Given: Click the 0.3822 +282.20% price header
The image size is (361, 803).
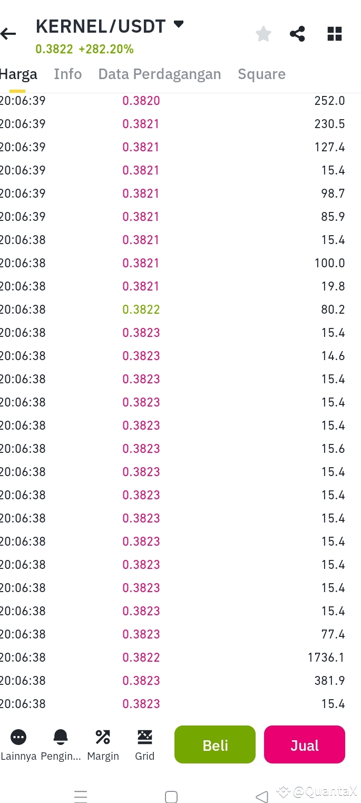Looking at the screenshot, I should point(84,49).
